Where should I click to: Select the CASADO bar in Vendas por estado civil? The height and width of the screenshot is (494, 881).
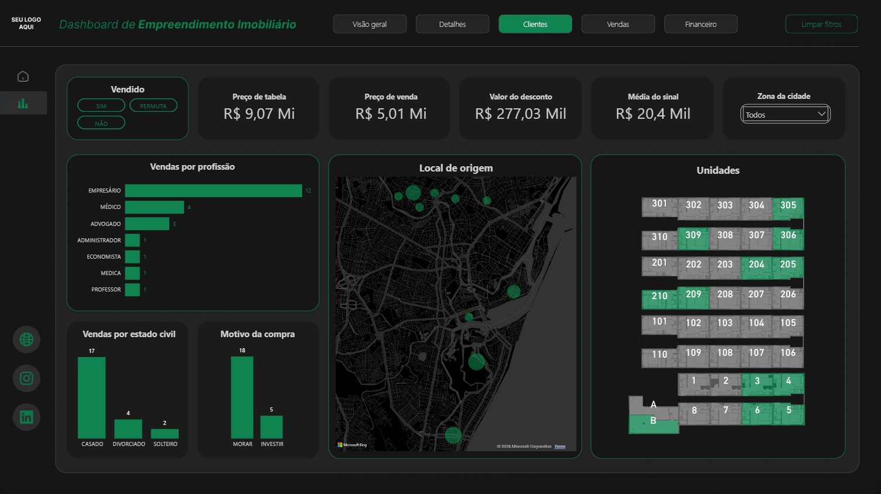[91, 398]
